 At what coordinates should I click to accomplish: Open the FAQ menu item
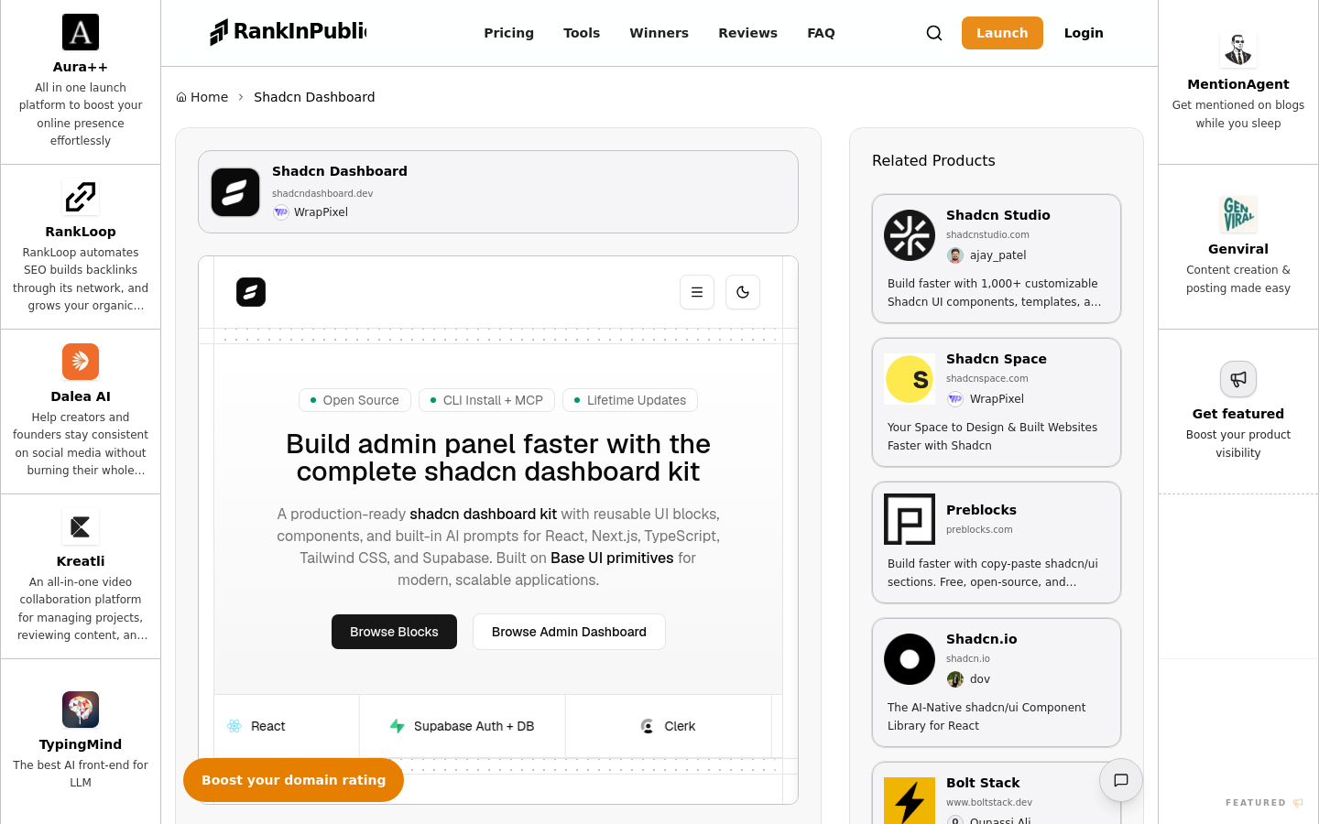822,33
